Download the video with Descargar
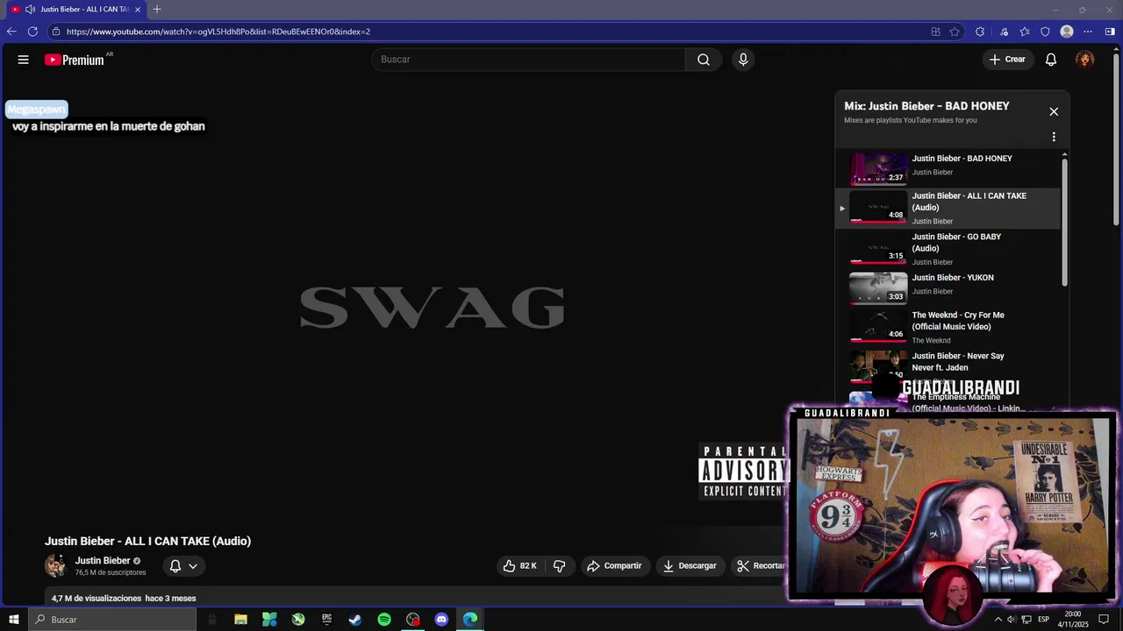Image resolution: width=1123 pixels, height=631 pixels. point(690,566)
